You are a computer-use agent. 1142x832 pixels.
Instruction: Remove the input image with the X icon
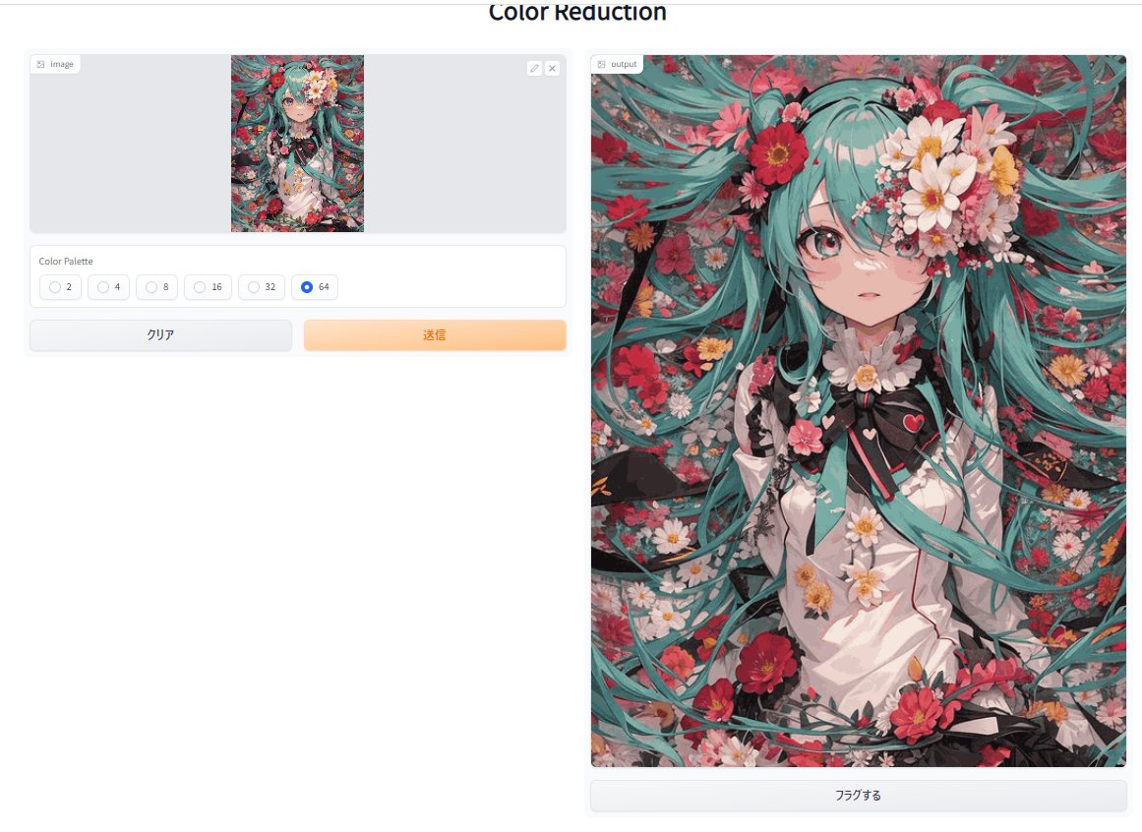pyautogui.click(x=553, y=69)
